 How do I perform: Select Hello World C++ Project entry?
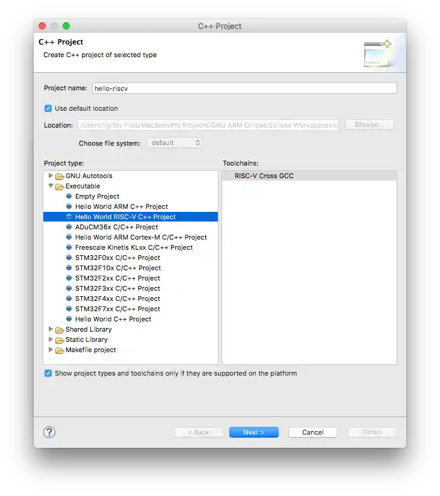click(113, 319)
